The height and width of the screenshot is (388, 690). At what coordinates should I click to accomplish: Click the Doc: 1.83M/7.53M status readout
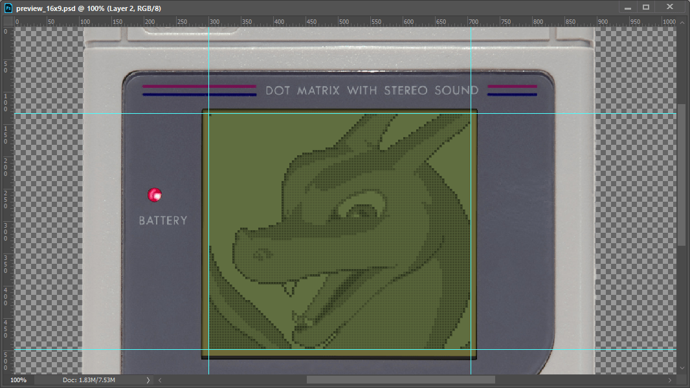tap(89, 380)
